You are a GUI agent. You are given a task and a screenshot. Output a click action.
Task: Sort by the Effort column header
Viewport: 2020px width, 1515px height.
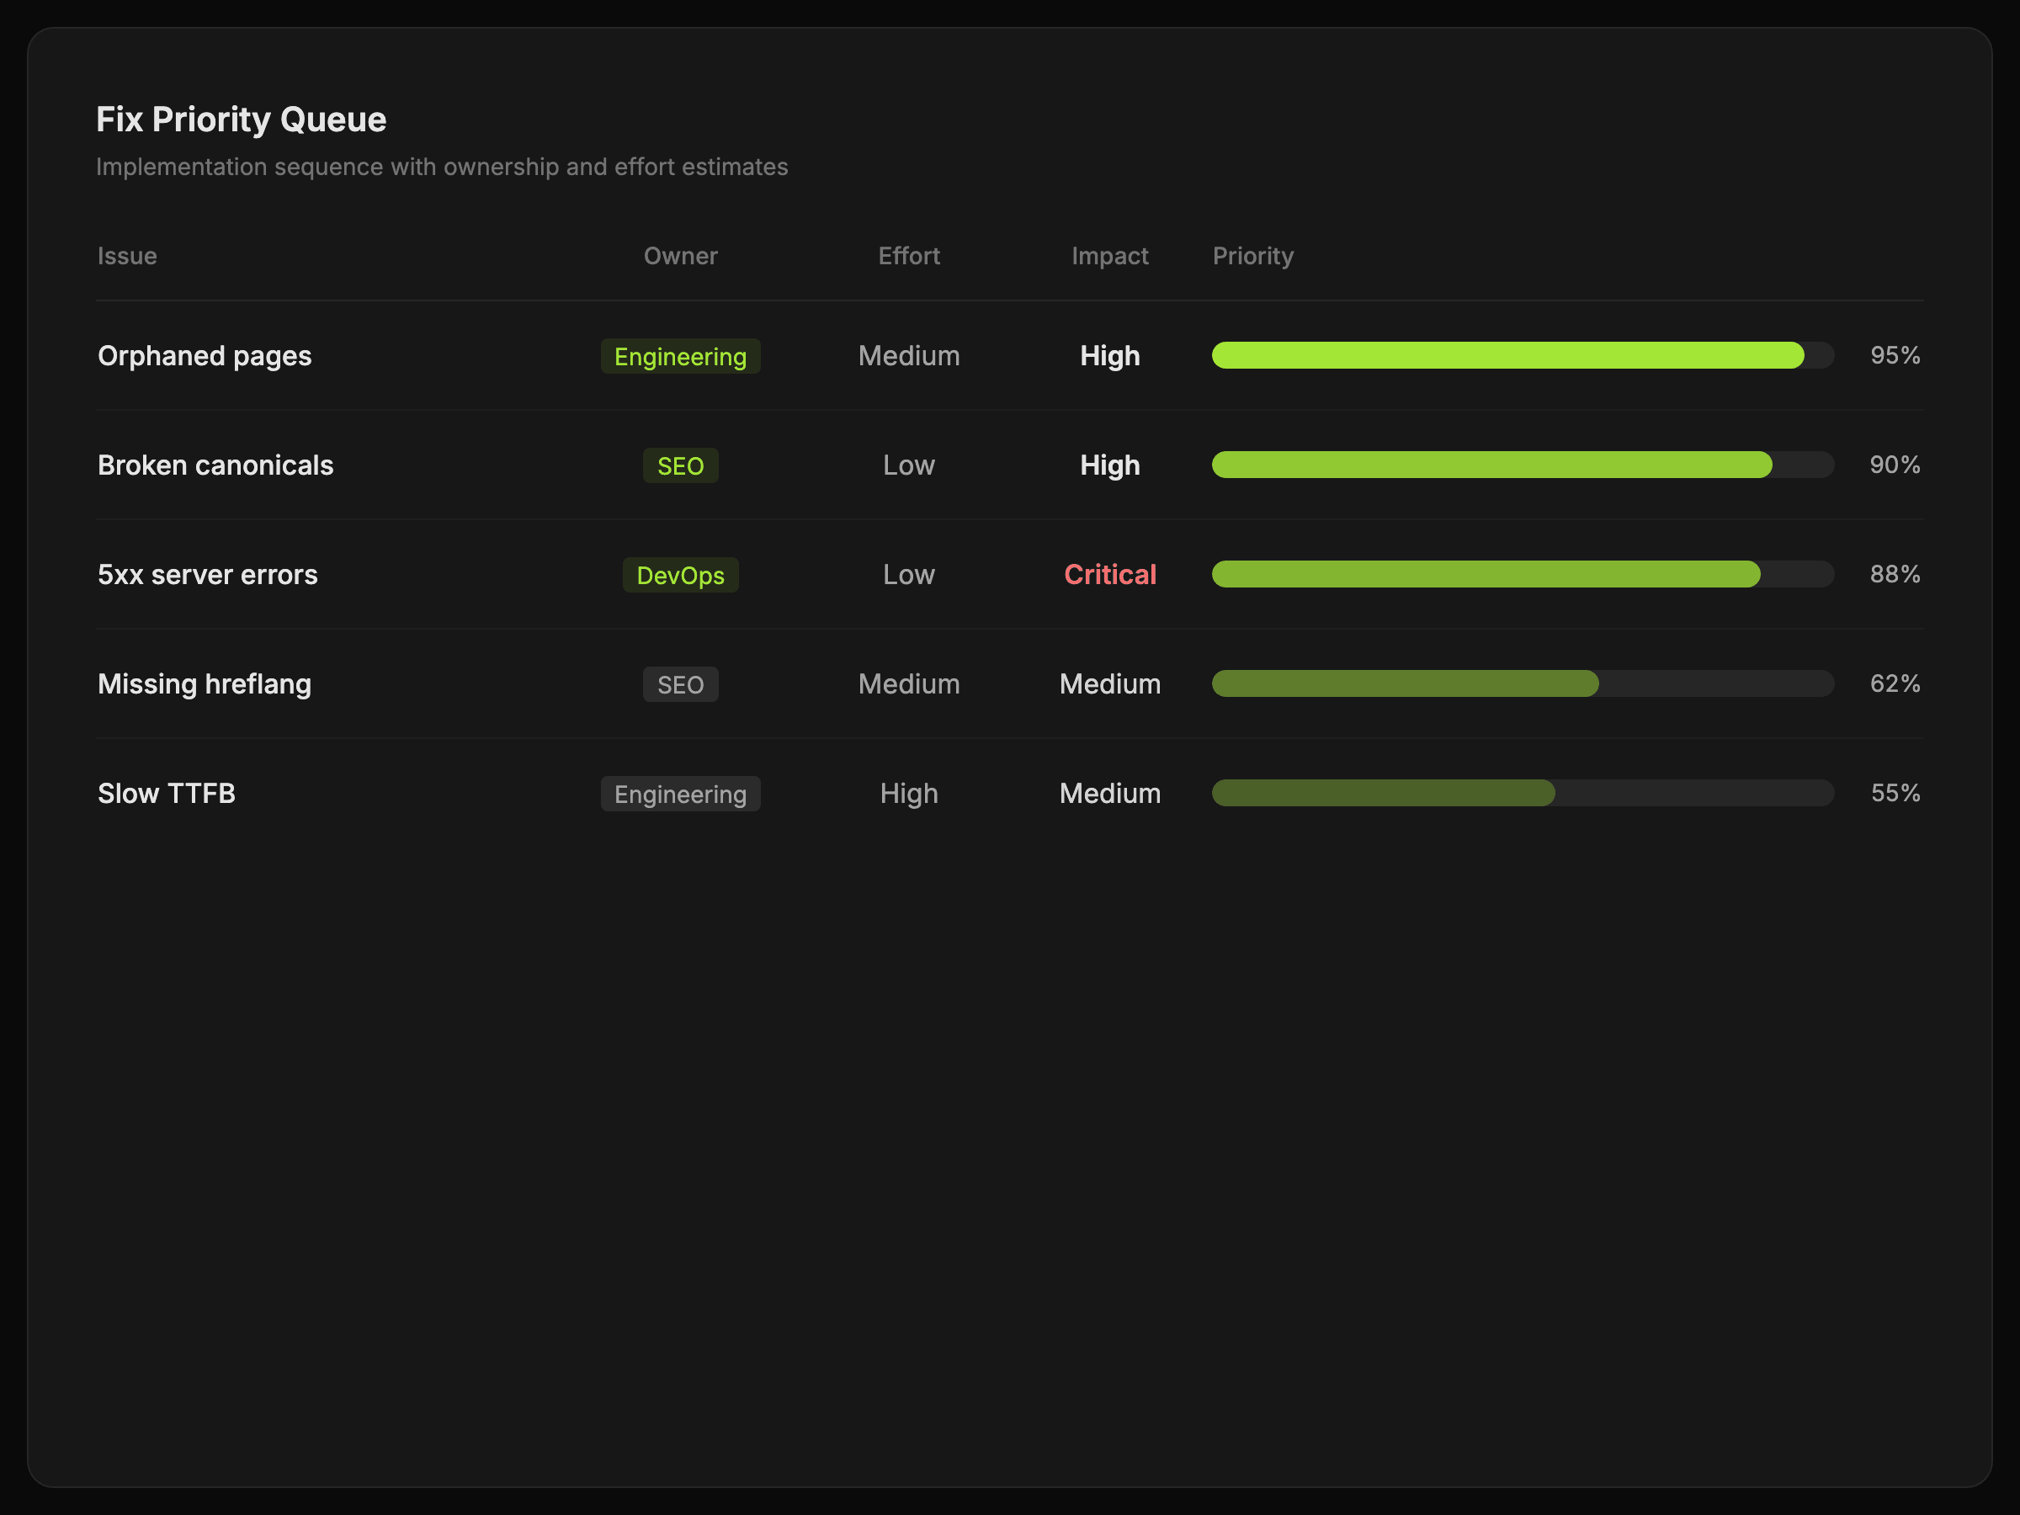point(909,256)
